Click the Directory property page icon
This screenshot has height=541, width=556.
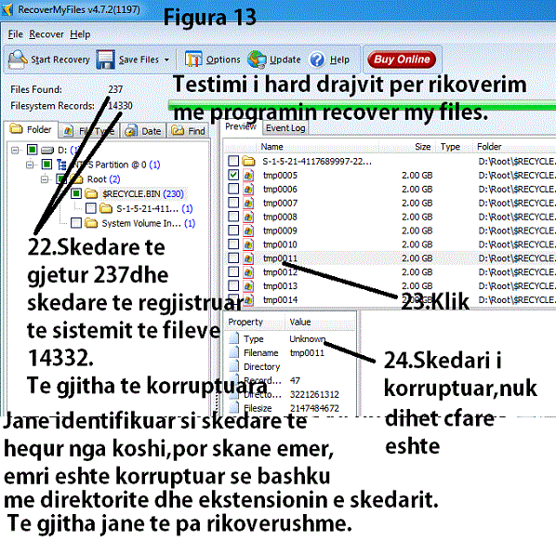tap(234, 366)
